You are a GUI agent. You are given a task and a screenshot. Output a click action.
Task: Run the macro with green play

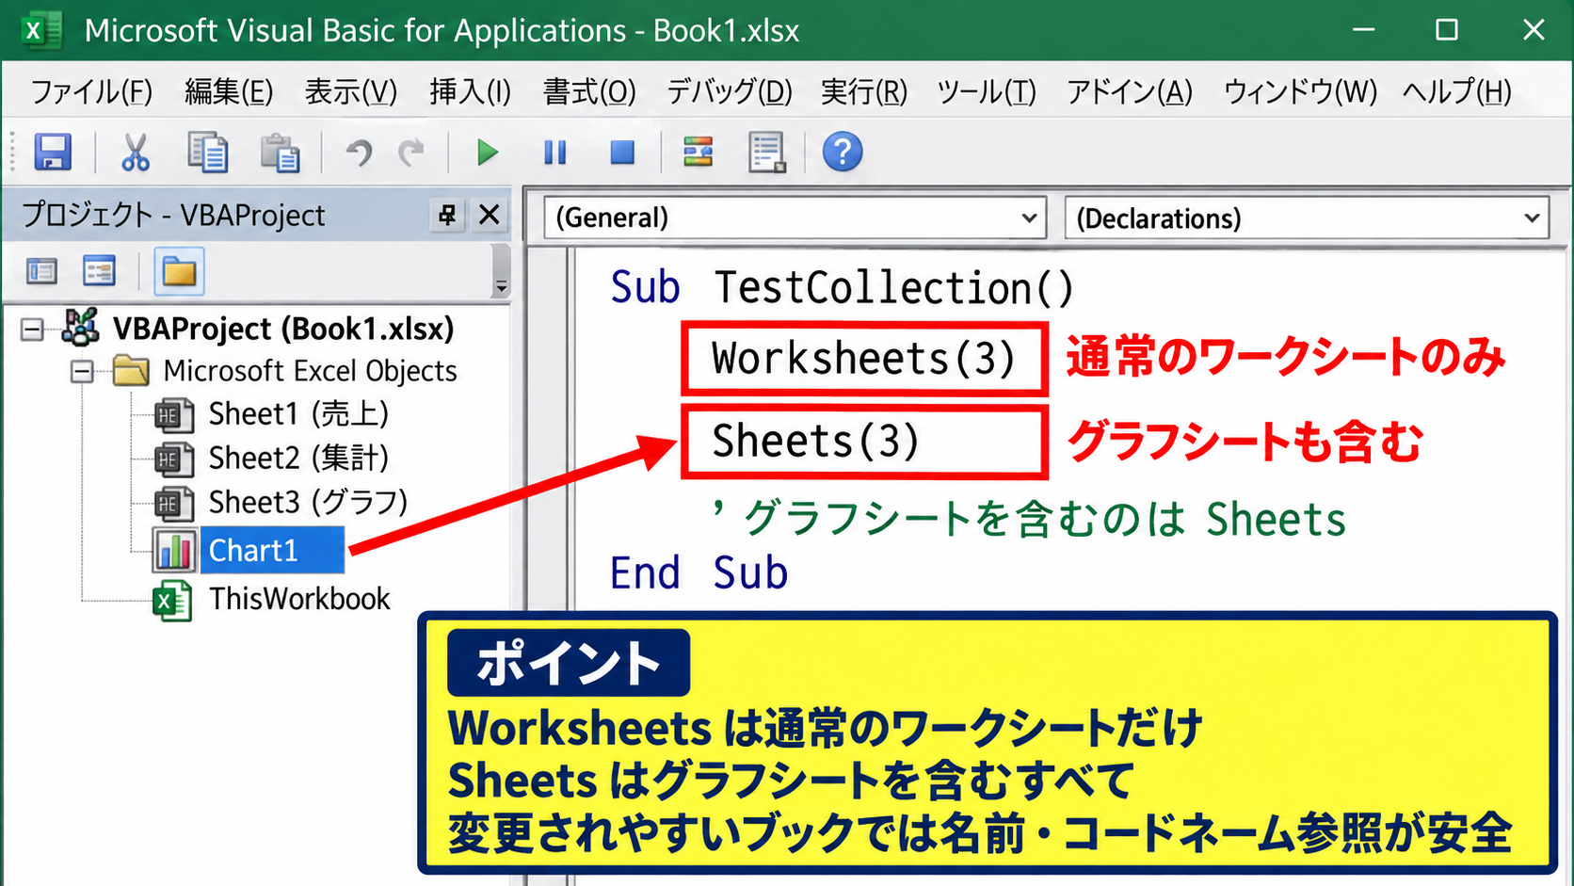point(487,152)
